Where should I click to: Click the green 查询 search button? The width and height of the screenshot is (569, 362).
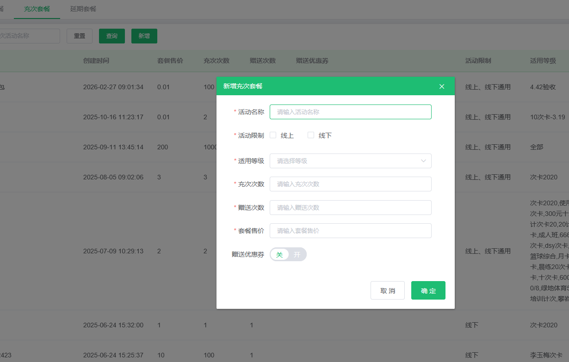tap(111, 36)
